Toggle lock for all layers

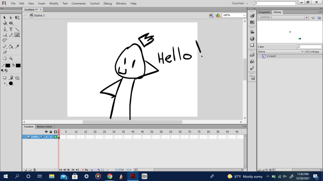pos(51,132)
